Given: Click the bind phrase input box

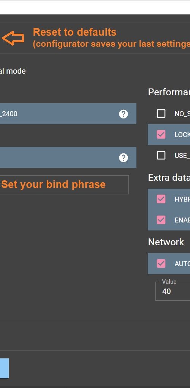Looking at the screenshot, I should [x=64, y=185].
